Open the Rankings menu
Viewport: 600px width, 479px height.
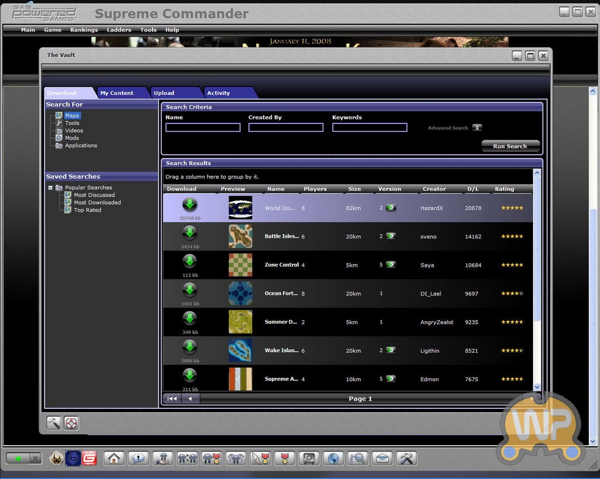[84, 30]
